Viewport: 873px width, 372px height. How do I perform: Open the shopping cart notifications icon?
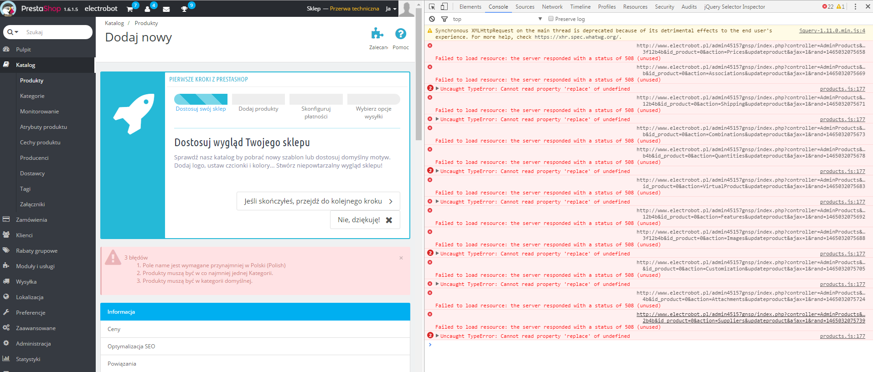pyautogui.click(x=130, y=9)
